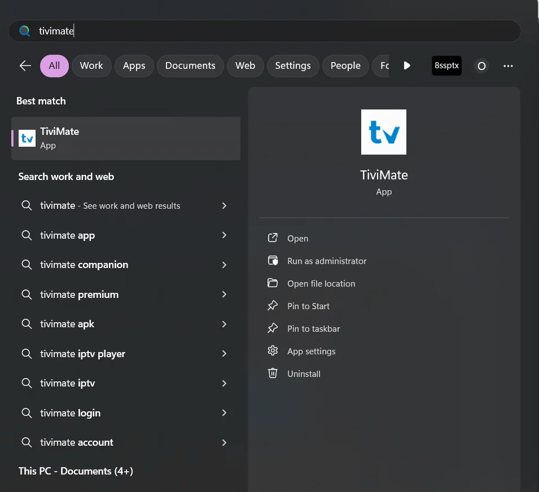Switch to the Documents filter tab
This screenshot has width=539, height=492.
(x=190, y=65)
